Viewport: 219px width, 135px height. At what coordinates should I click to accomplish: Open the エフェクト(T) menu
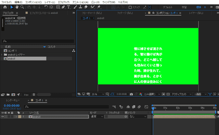coord(64,2)
